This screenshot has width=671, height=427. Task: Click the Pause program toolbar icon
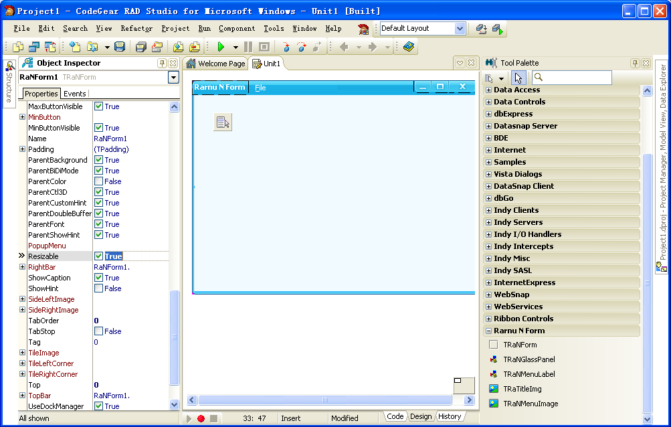(248, 47)
